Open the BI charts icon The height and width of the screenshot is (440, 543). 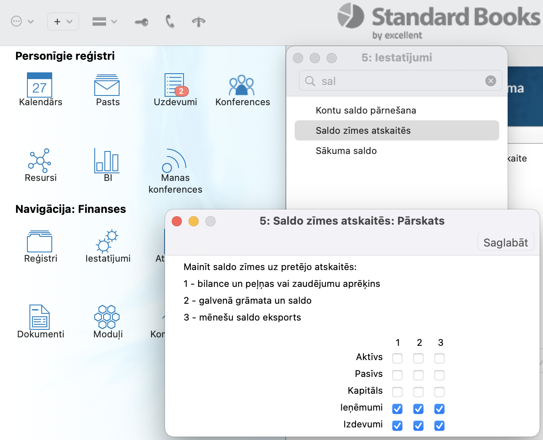[107, 161]
